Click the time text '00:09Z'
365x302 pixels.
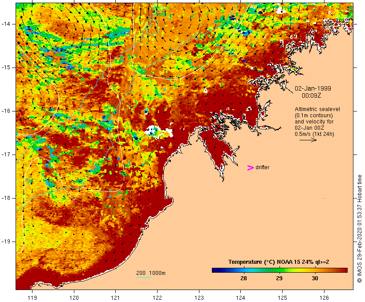[312, 95]
